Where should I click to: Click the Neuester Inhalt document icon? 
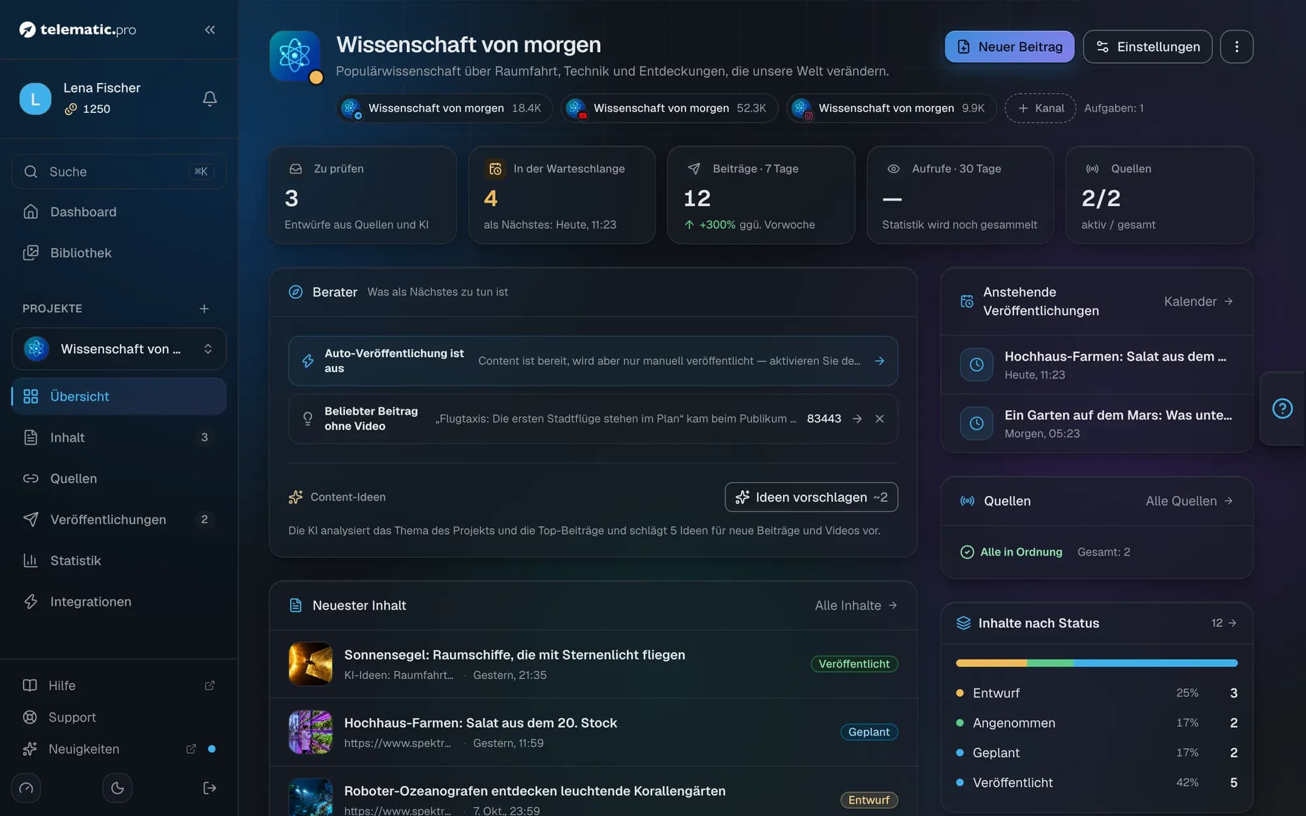(296, 605)
